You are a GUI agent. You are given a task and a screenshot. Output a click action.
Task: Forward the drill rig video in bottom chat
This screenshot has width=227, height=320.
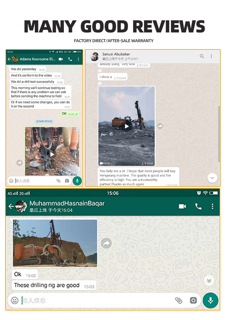pyautogui.click(x=106, y=243)
